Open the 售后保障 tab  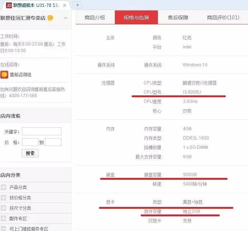[x=178, y=18]
